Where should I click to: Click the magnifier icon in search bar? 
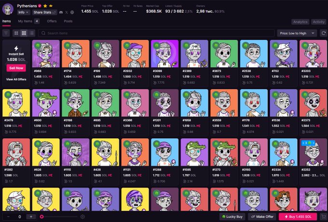[43, 33]
